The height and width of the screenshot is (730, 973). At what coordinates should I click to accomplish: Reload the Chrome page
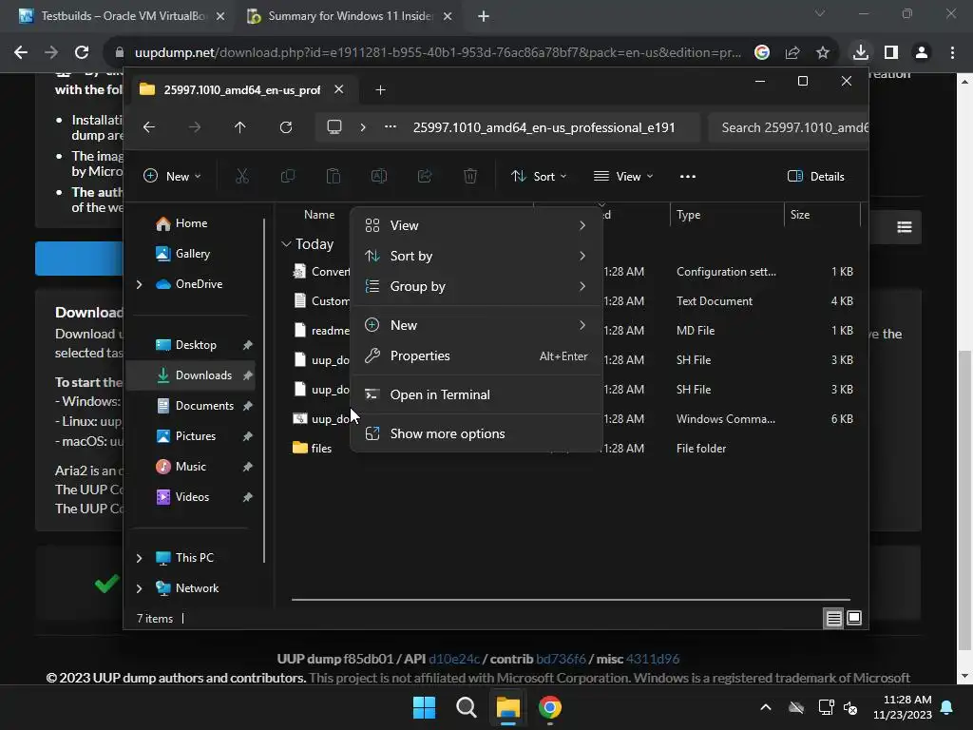click(x=82, y=52)
